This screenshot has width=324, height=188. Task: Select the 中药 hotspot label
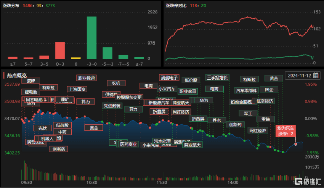tap(62, 132)
